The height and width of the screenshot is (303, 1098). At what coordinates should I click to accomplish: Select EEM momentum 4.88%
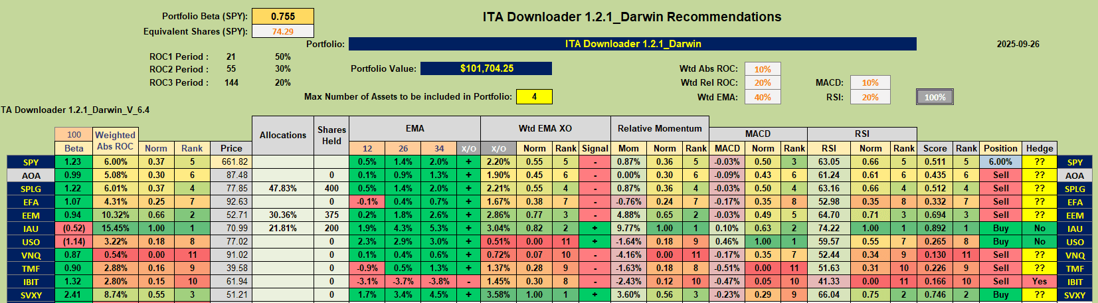(628, 215)
